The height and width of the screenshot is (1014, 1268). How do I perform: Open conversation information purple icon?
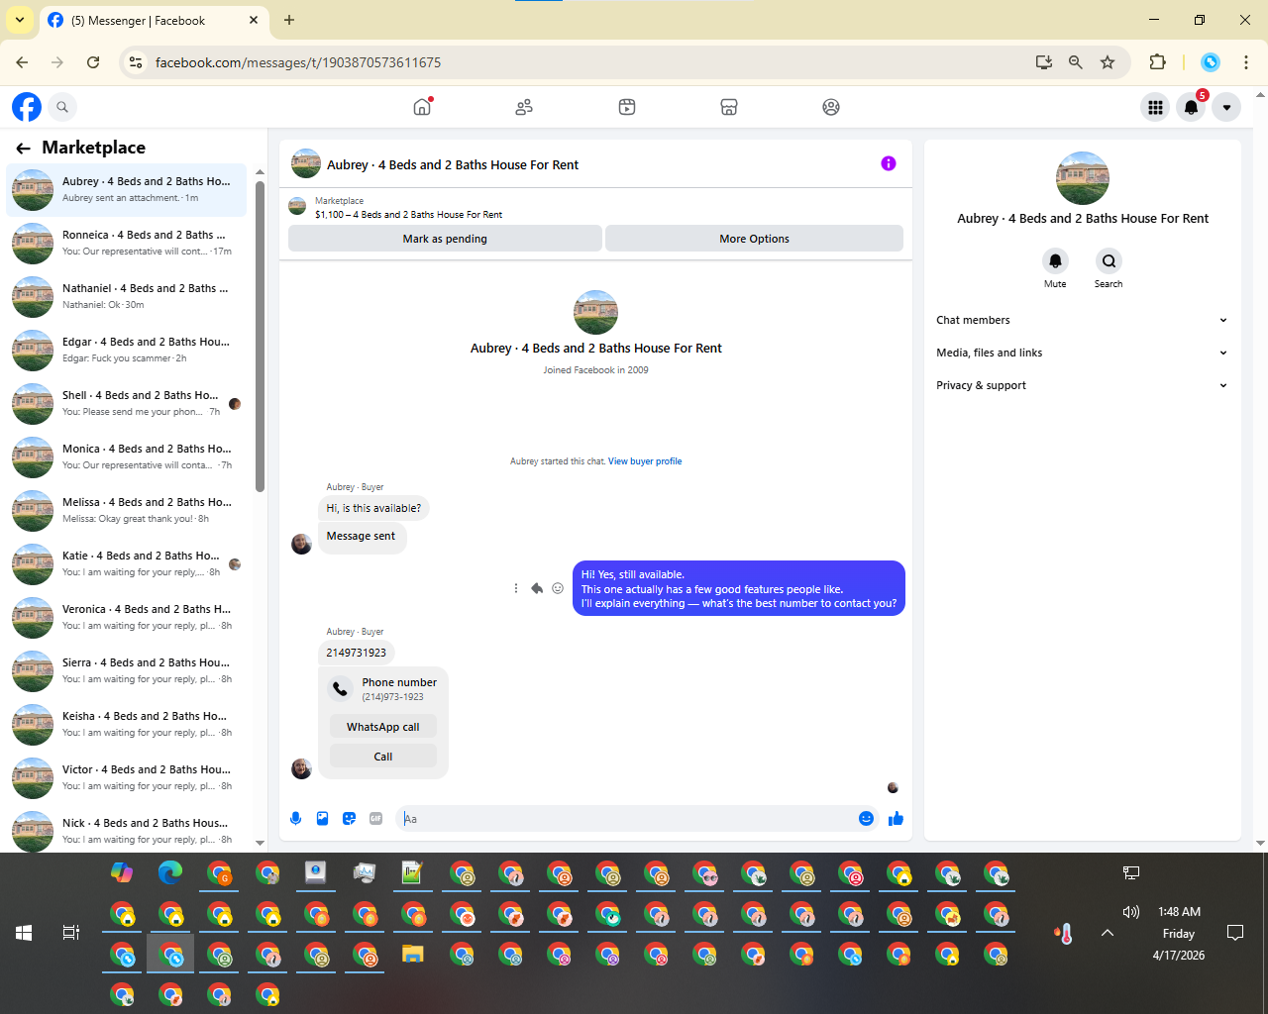[889, 163]
